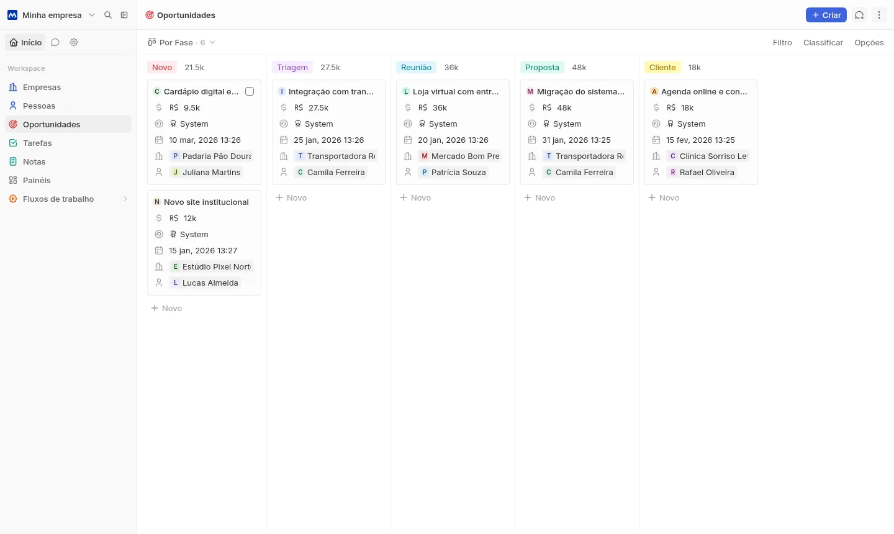Image resolution: width=894 pixels, height=534 pixels.
Task: Click the Pessoas person icon in sidebar
Action: [13, 106]
